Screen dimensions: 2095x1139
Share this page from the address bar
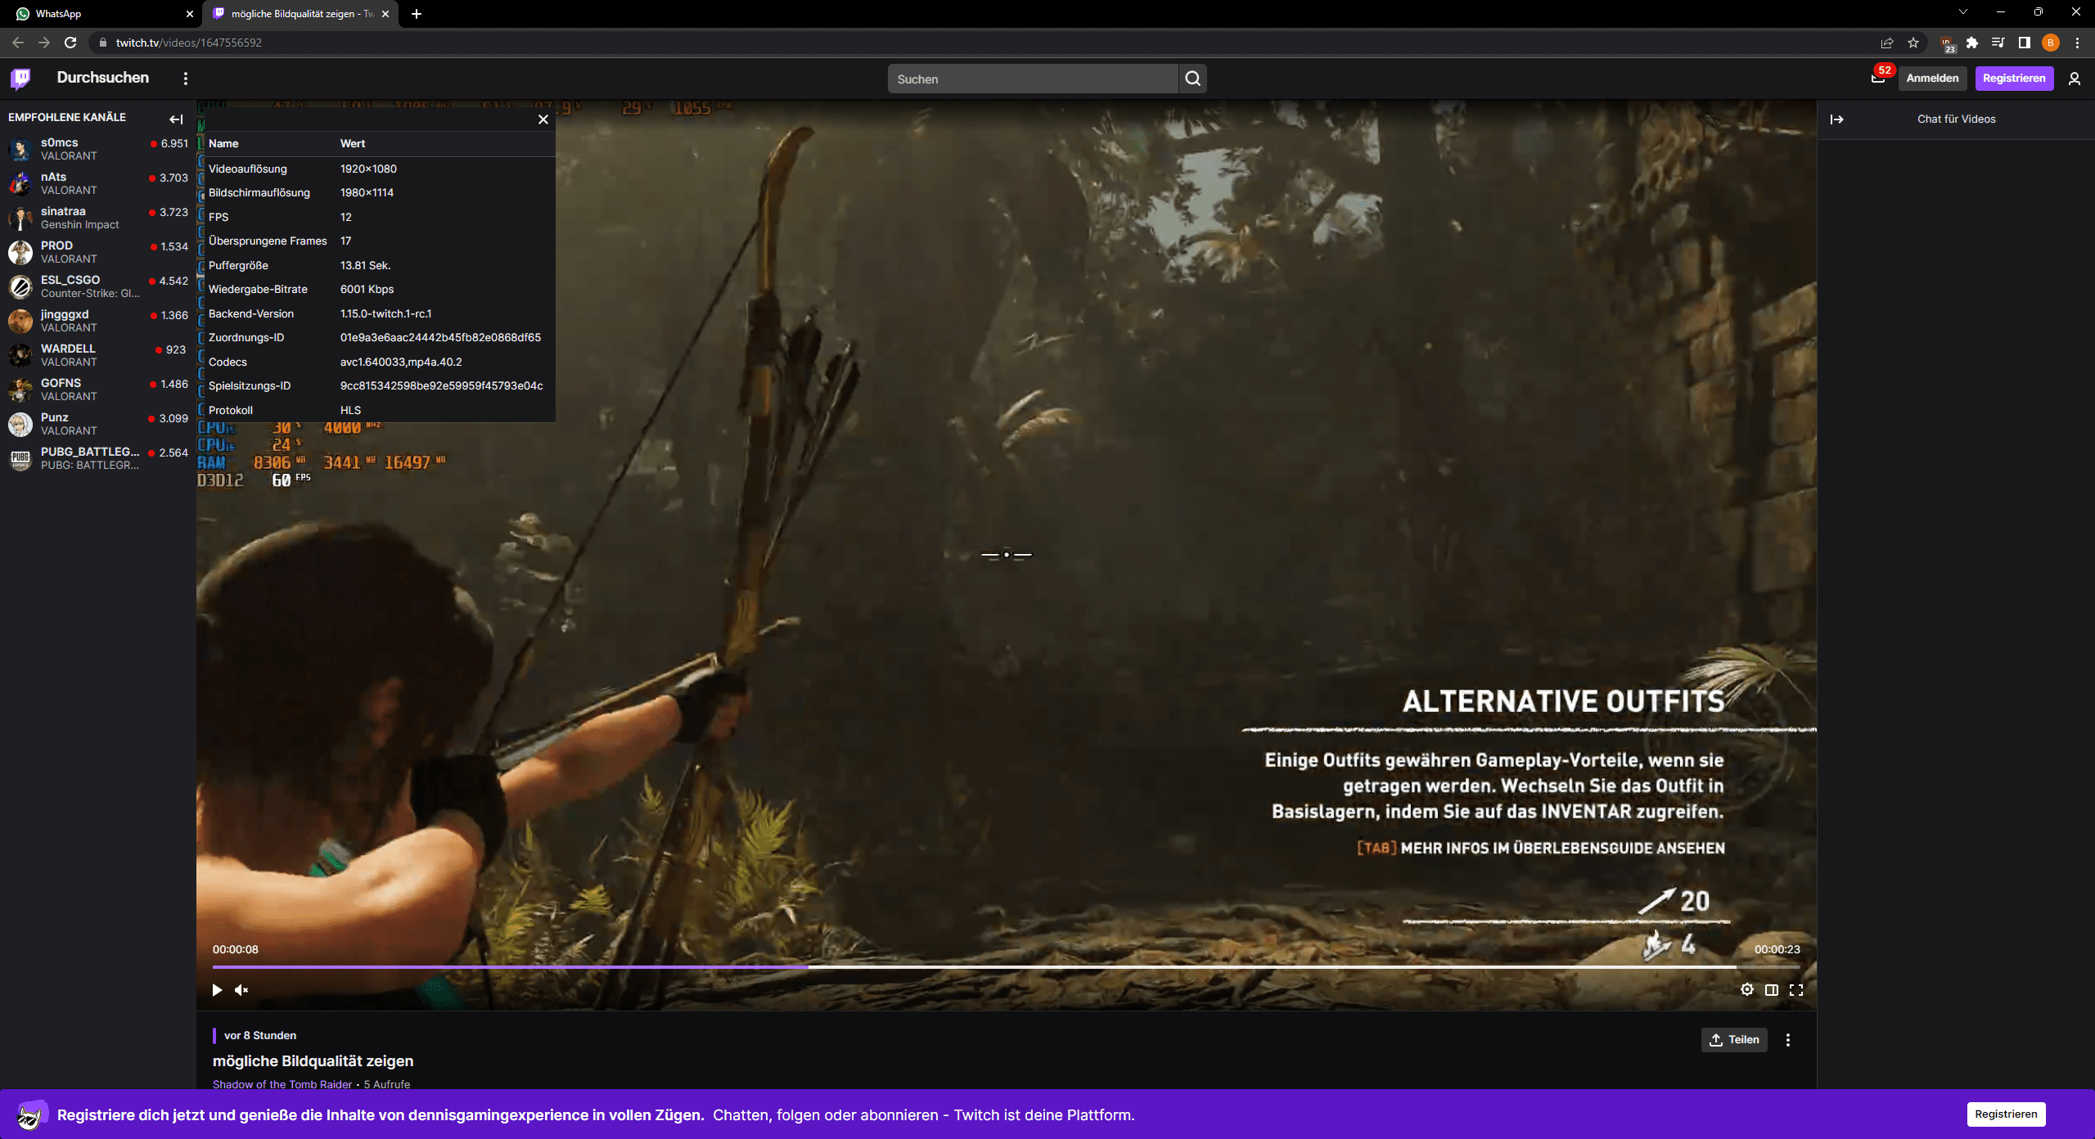(1887, 43)
